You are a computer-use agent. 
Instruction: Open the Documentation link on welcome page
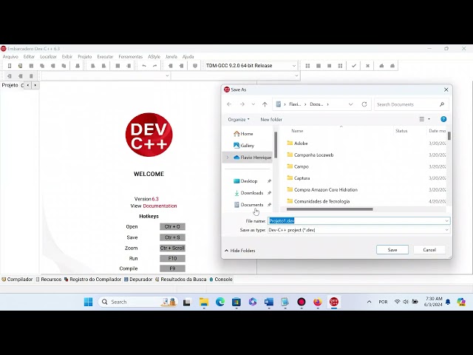tap(160, 206)
